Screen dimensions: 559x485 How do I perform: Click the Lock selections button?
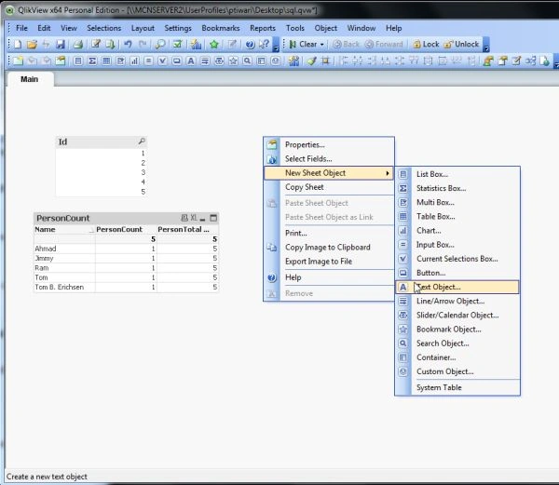426,45
